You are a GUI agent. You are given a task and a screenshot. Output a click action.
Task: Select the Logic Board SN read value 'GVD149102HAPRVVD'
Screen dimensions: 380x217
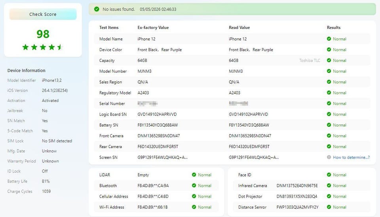click(249, 114)
